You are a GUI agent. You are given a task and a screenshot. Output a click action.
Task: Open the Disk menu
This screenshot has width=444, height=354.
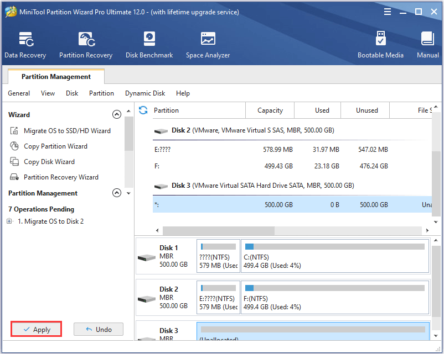(x=72, y=93)
